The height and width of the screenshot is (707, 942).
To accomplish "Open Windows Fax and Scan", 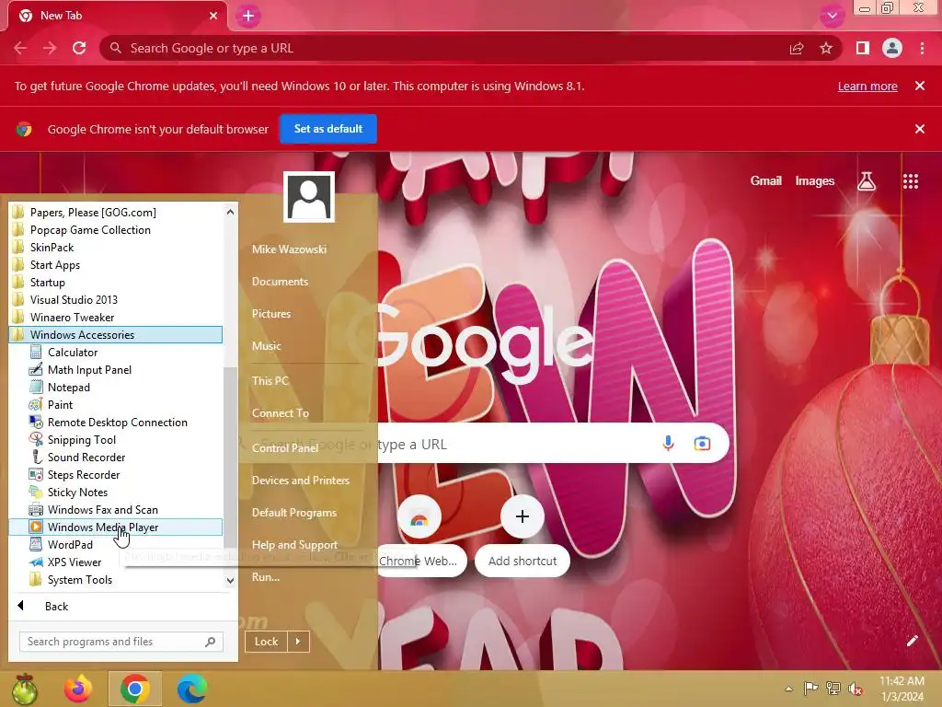I will (103, 509).
